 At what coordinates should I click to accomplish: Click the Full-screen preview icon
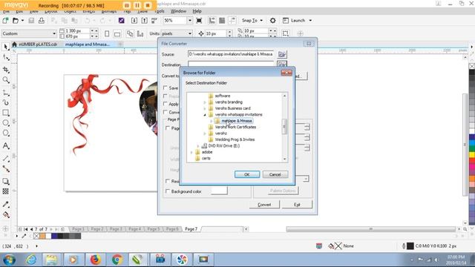(199, 21)
